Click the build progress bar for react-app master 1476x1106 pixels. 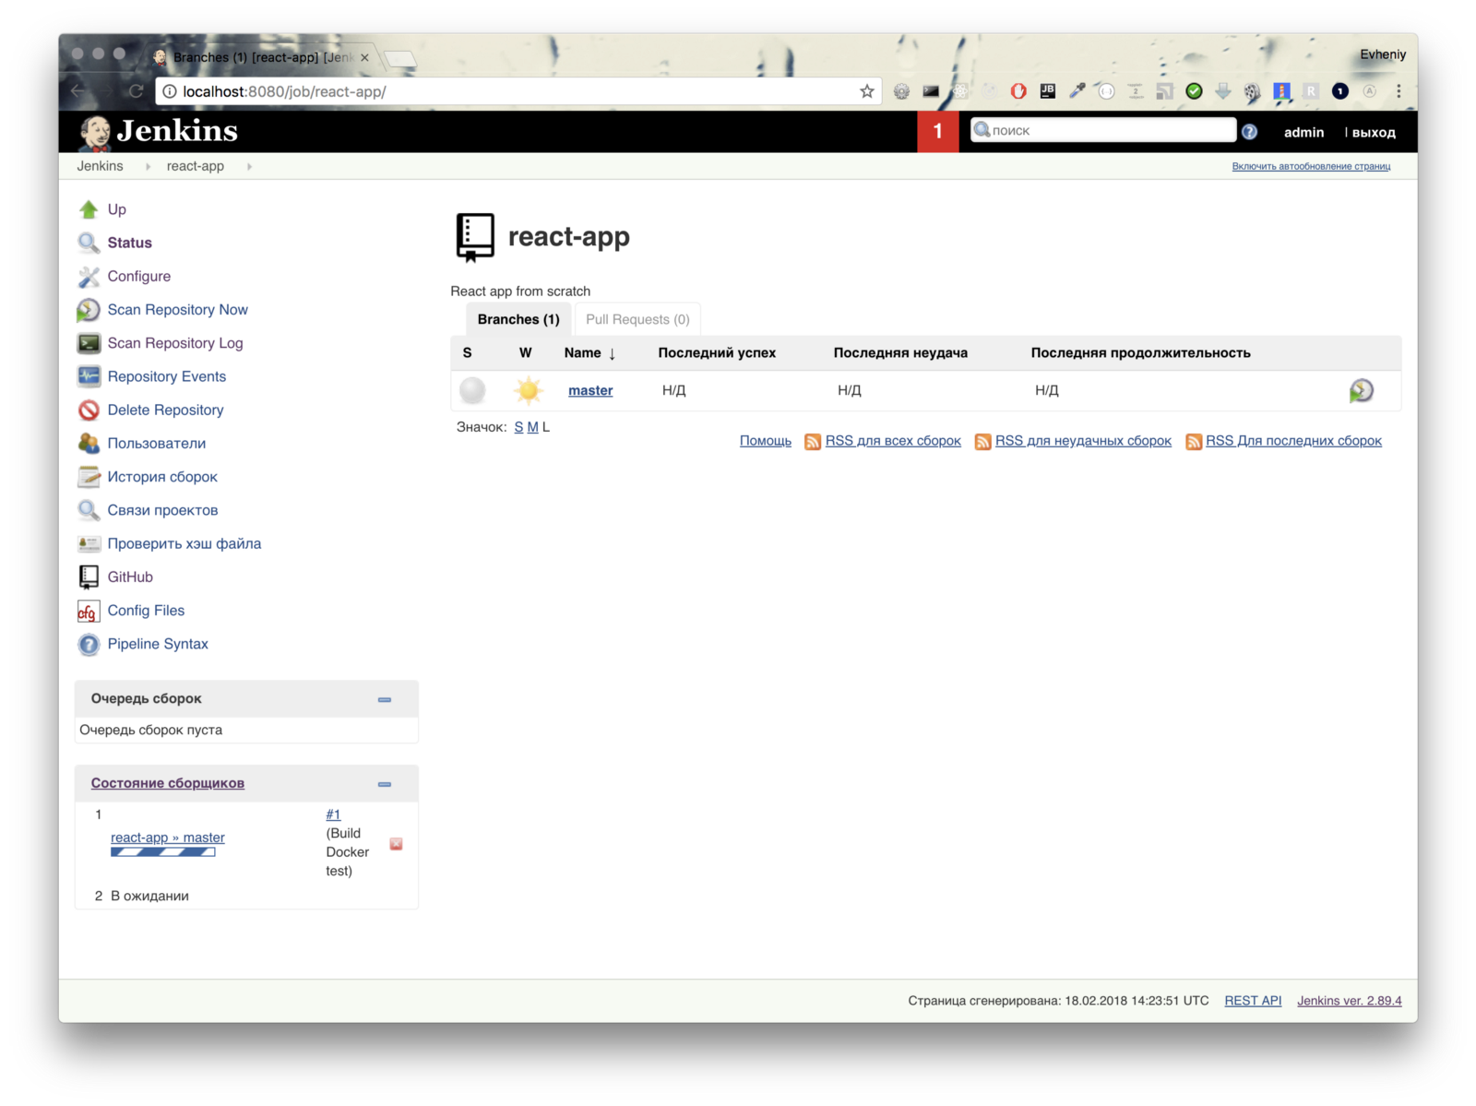163,852
